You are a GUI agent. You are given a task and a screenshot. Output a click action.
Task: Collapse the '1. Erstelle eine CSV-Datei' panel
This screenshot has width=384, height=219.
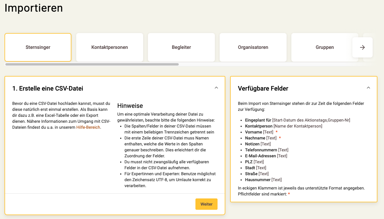pos(216,88)
